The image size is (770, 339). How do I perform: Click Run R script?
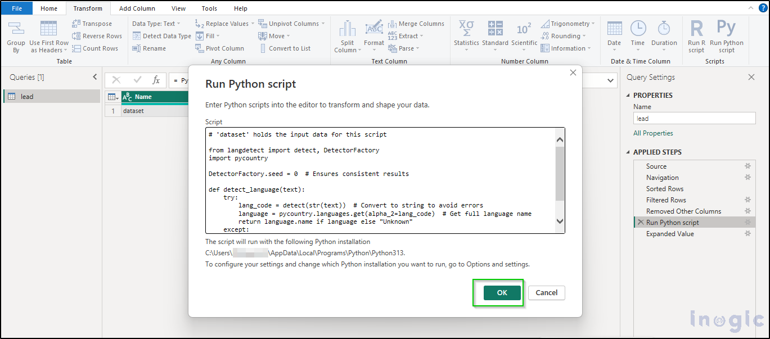(x=696, y=37)
